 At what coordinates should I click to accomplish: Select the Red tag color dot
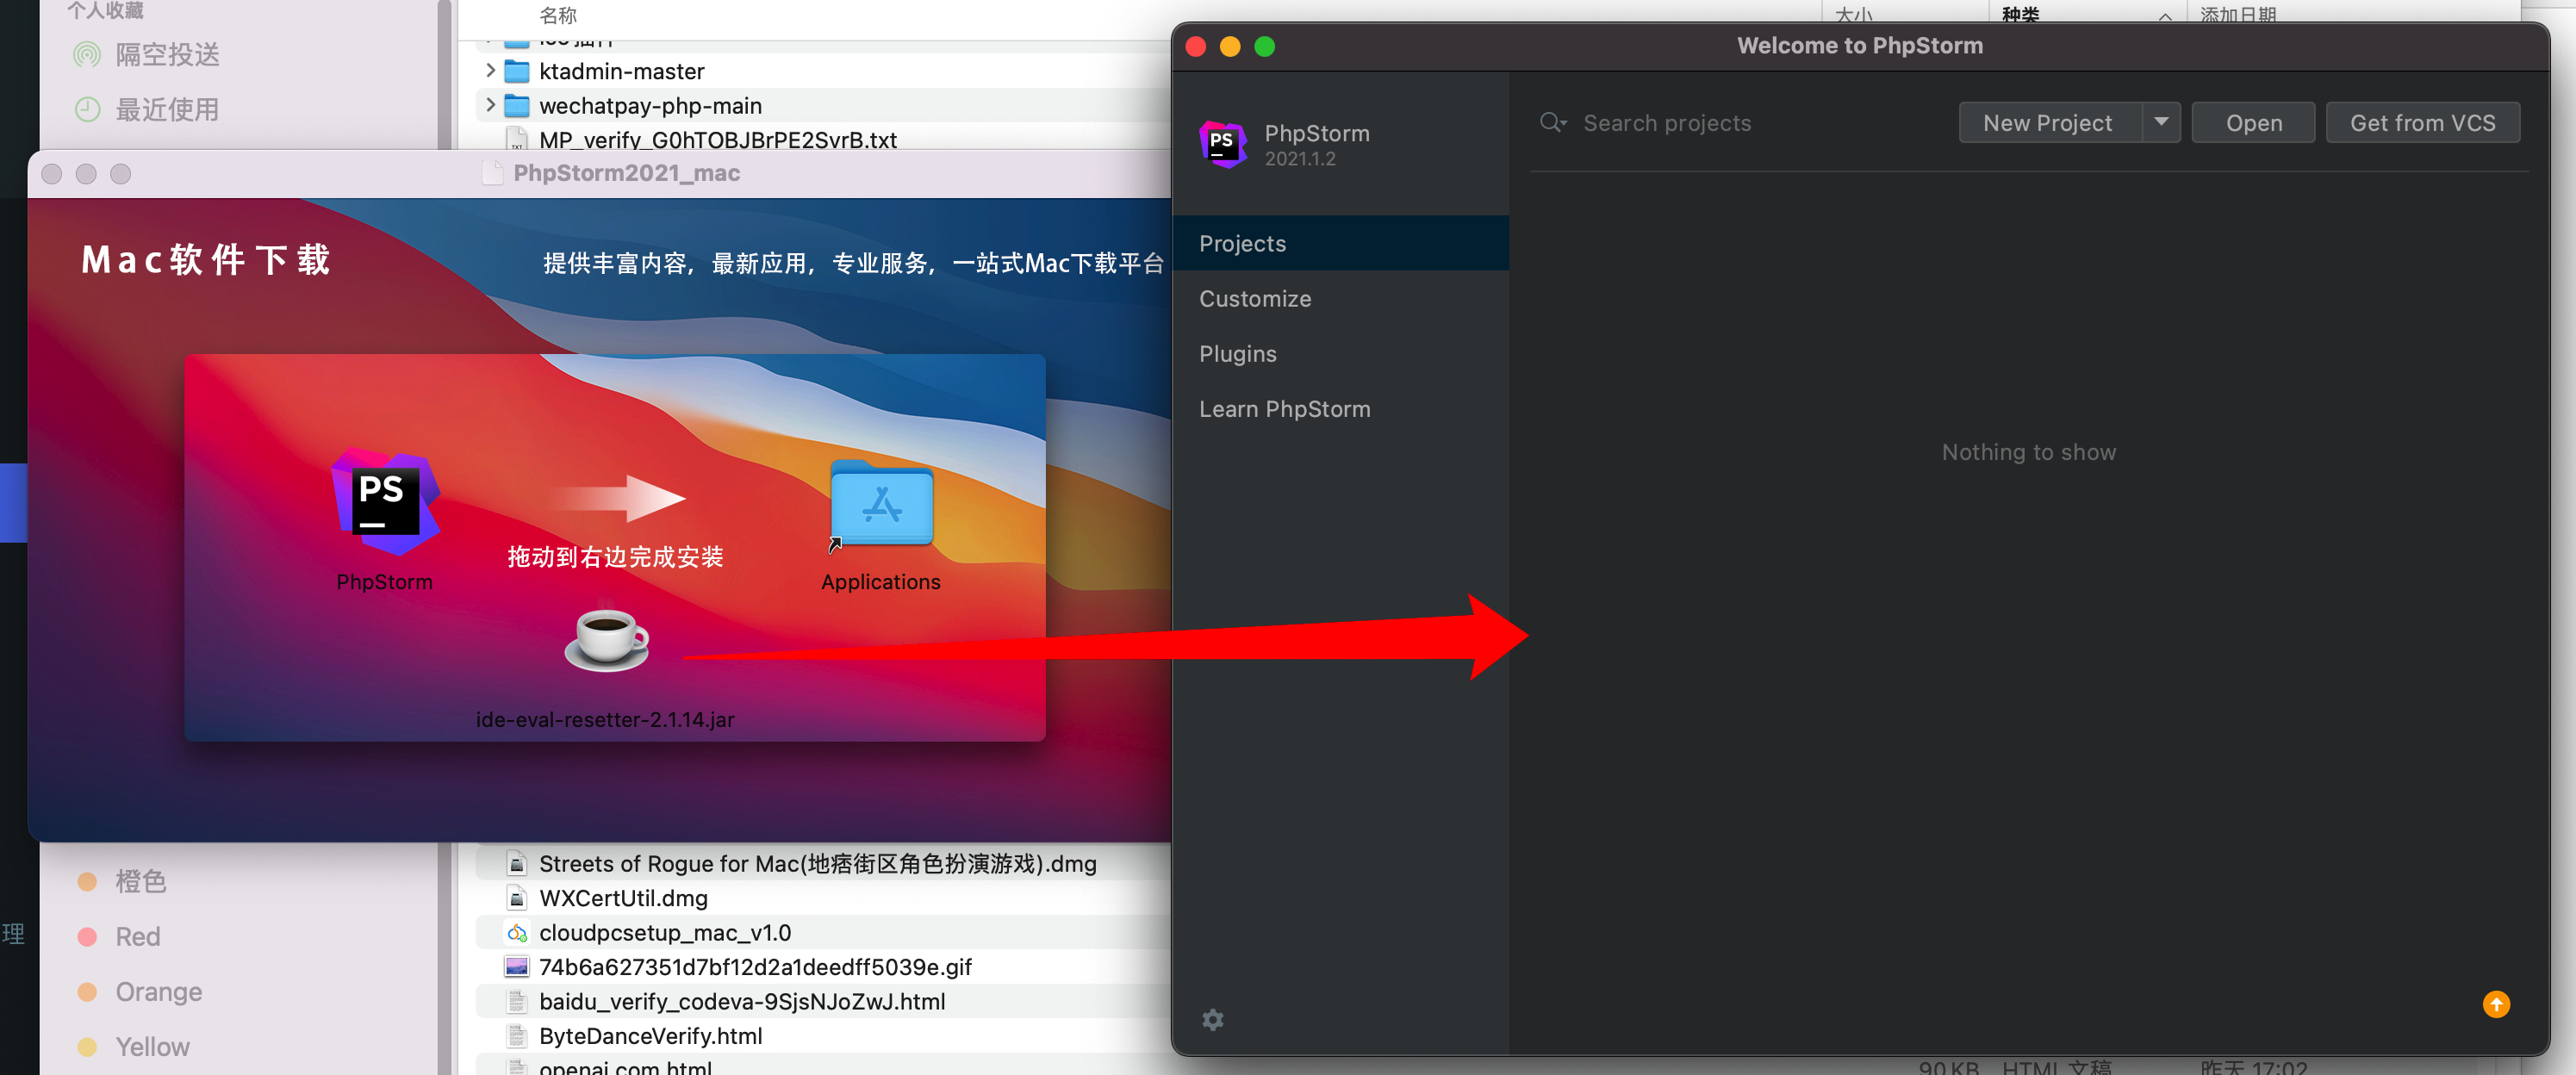coord(87,936)
